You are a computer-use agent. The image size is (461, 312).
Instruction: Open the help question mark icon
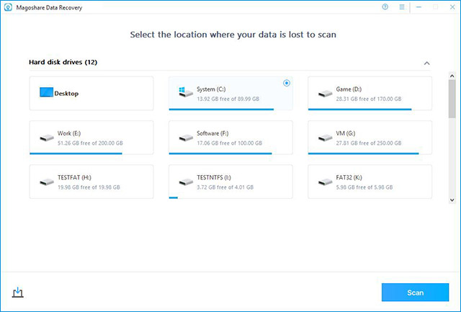pyautogui.click(x=385, y=7)
